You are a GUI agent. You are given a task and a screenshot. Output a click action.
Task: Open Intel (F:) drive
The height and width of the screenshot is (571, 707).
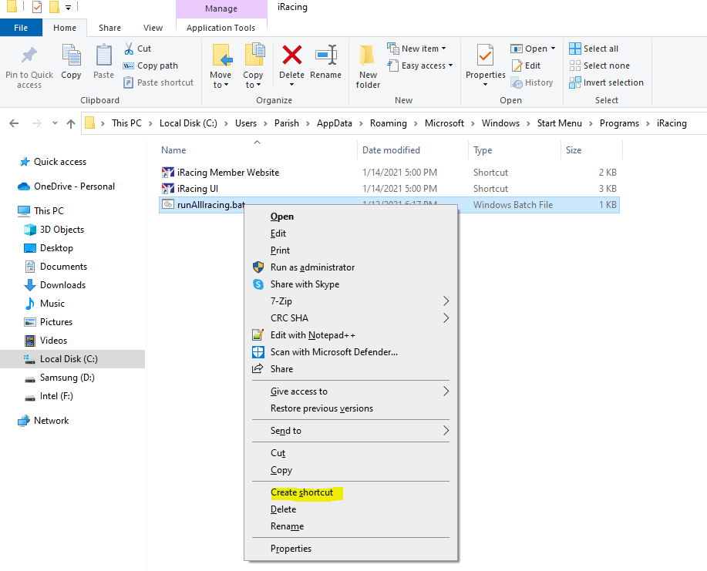click(x=49, y=396)
